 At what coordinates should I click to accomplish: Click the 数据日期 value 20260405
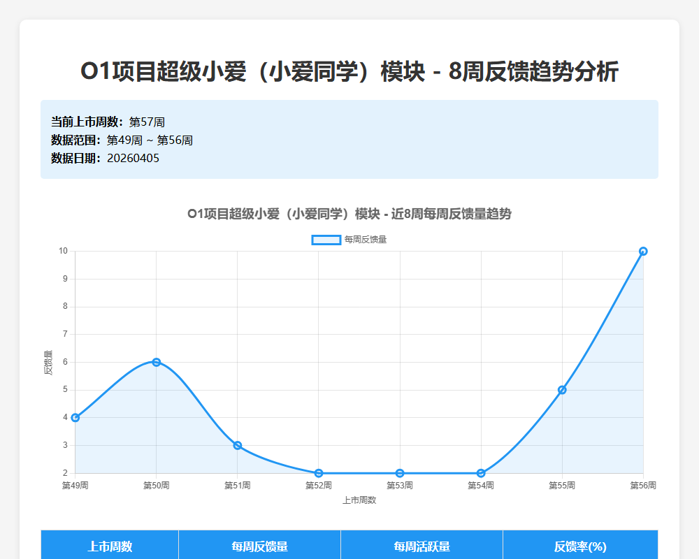133,158
